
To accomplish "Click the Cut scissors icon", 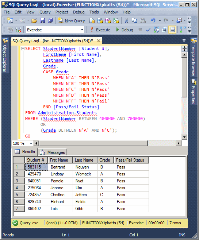I will click(x=126, y=20).
